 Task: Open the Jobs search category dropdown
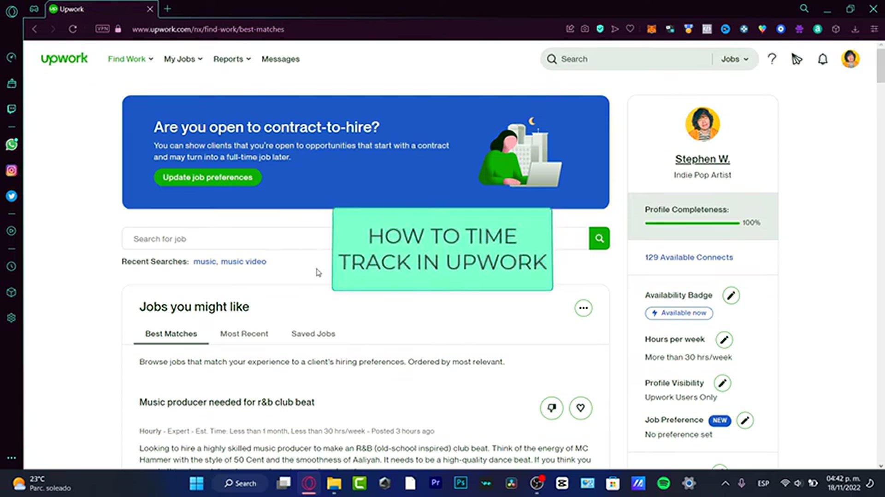[735, 59]
